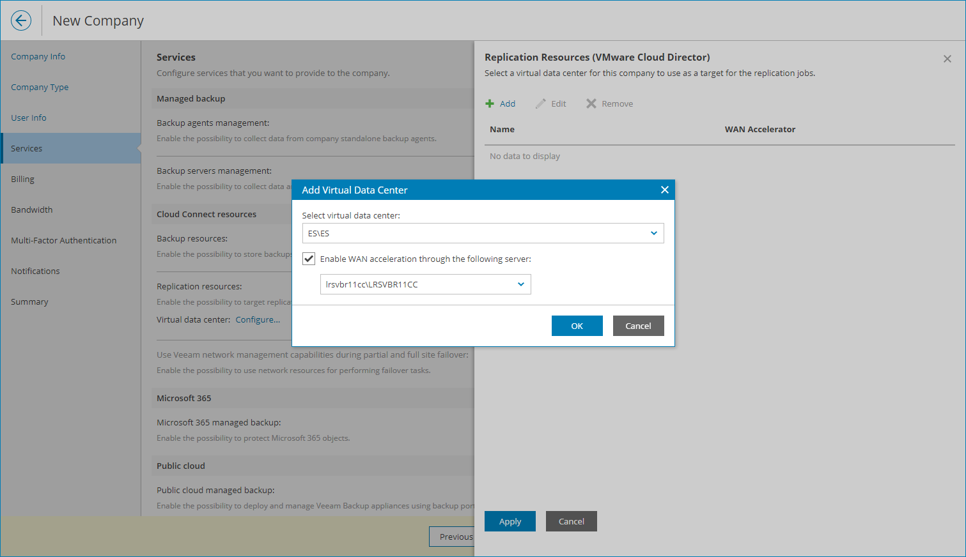
Task: Click the Configure link
Action: [258, 319]
